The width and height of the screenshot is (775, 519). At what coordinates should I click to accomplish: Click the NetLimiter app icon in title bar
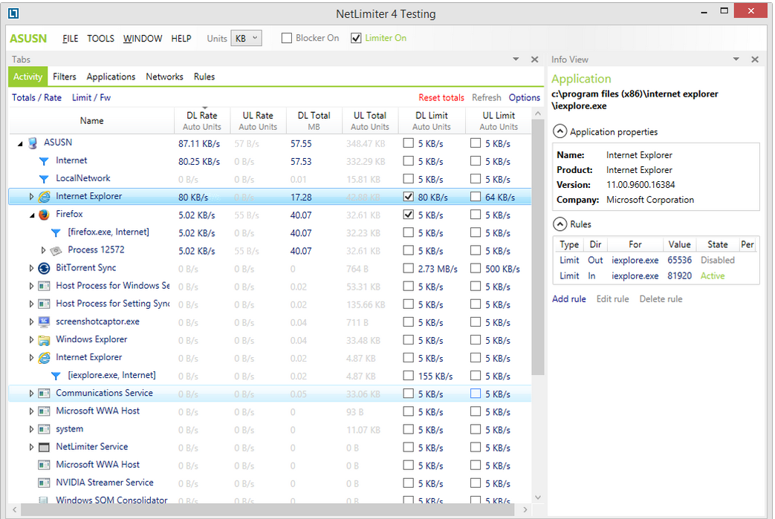(13, 13)
